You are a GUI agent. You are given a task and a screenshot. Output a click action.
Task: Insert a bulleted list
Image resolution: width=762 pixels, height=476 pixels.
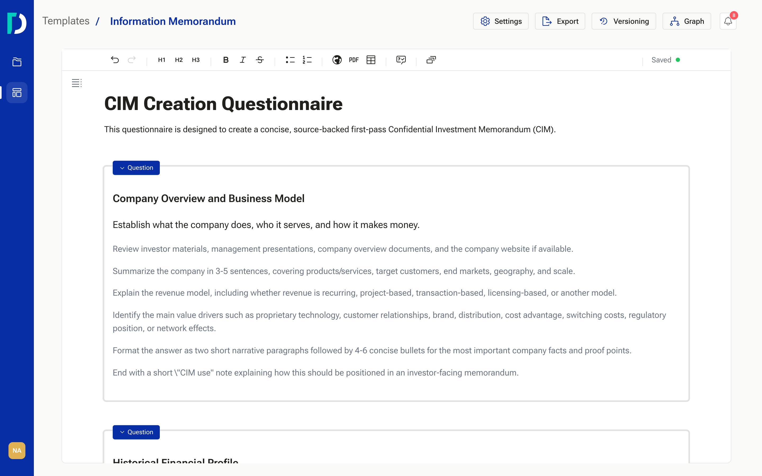coord(290,60)
